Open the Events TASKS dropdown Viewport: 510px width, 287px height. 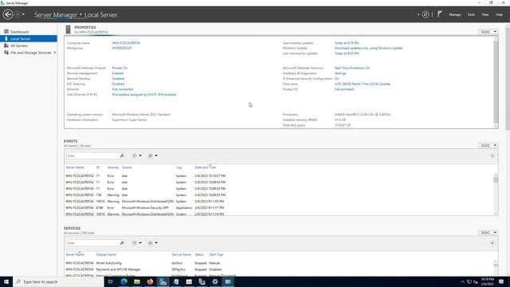click(488, 145)
